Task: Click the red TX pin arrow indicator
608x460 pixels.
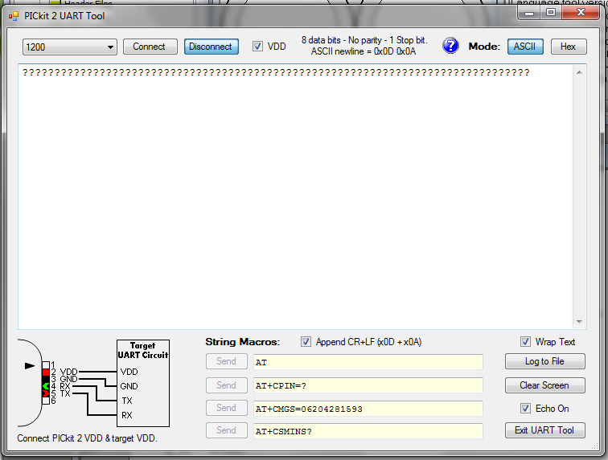Action: [46, 393]
